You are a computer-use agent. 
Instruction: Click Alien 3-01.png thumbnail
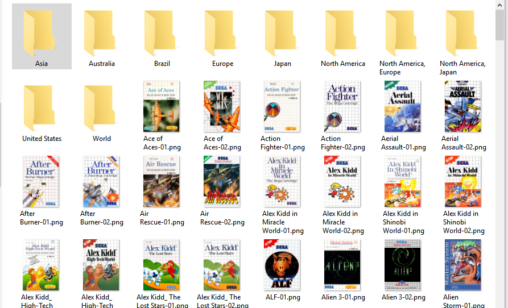point(342,265)
